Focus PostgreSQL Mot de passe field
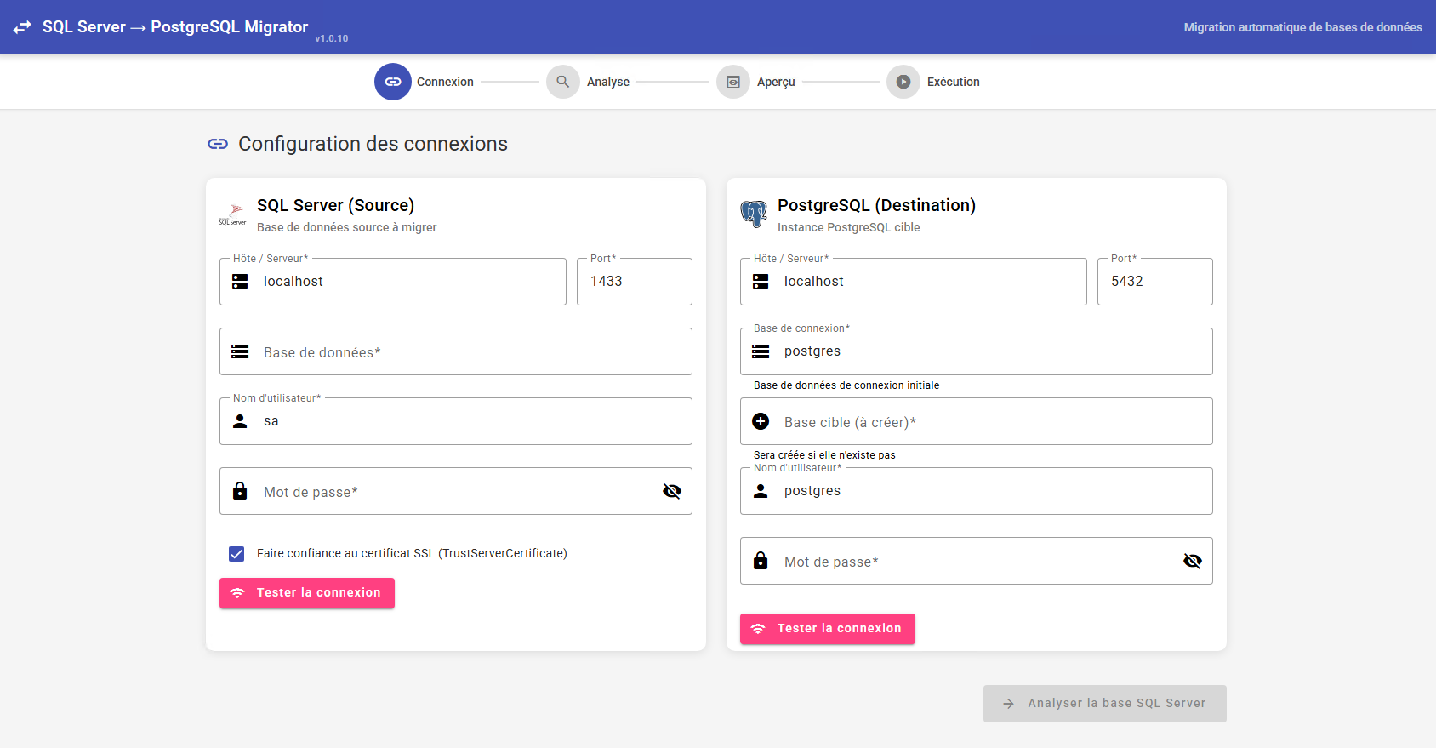Image resolution: width=1436 pixels, height=748 pixels. tap(977, 561)
